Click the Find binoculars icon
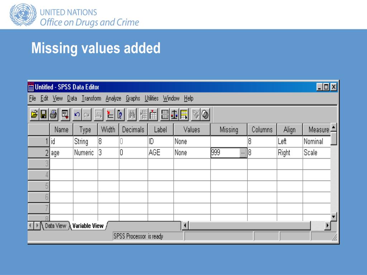Image resolution: width=367 pixels, height=275 pixels. 132,114
